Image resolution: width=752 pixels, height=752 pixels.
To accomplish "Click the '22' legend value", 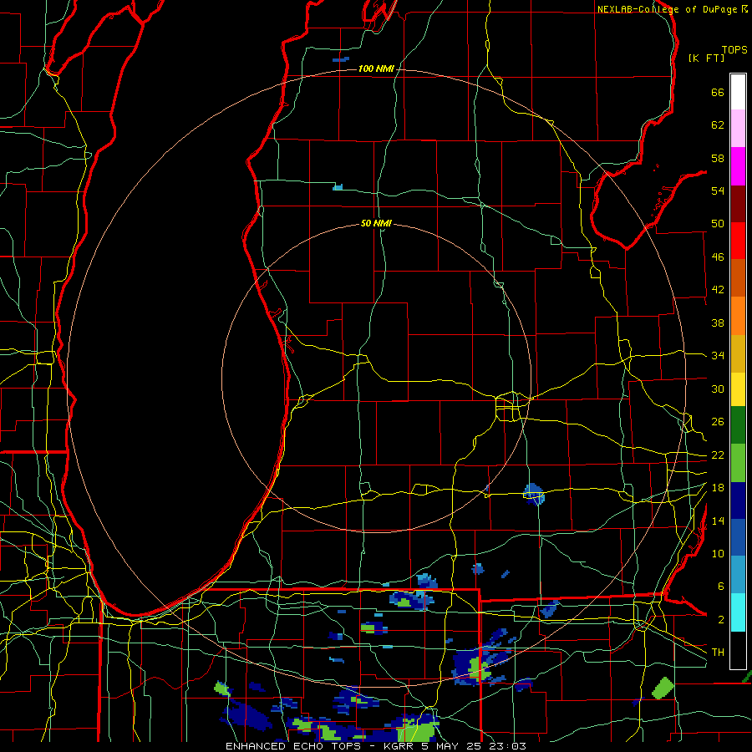I will point(718,455).
